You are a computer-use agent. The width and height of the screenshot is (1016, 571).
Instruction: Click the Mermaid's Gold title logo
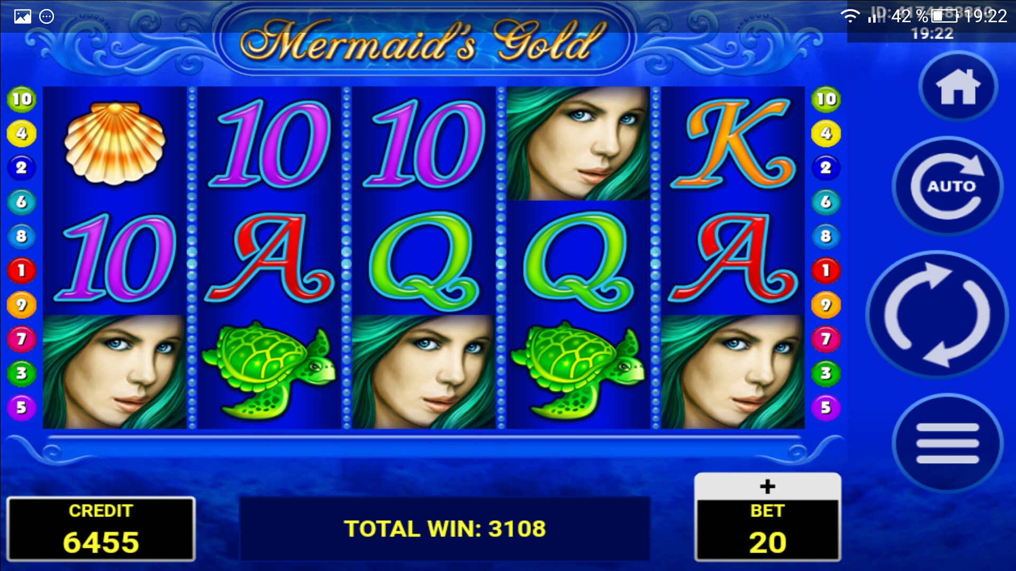point(423,41)
